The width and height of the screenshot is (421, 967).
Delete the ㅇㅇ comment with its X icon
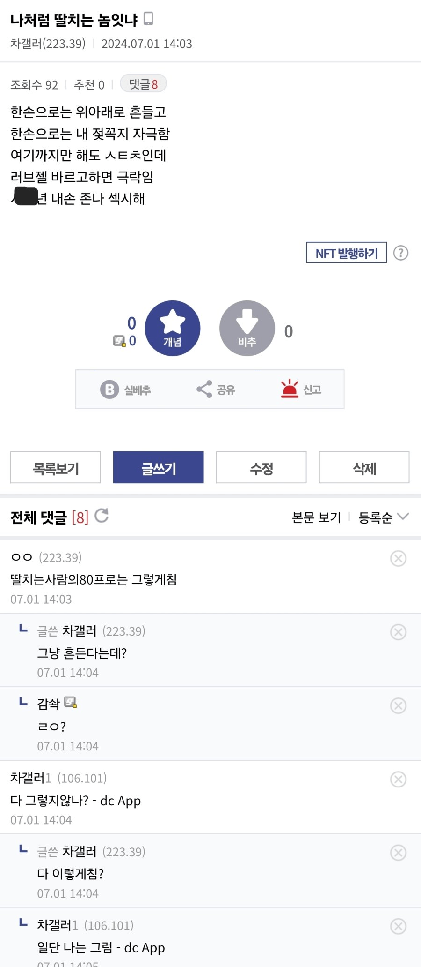click(x=398, y=558)
